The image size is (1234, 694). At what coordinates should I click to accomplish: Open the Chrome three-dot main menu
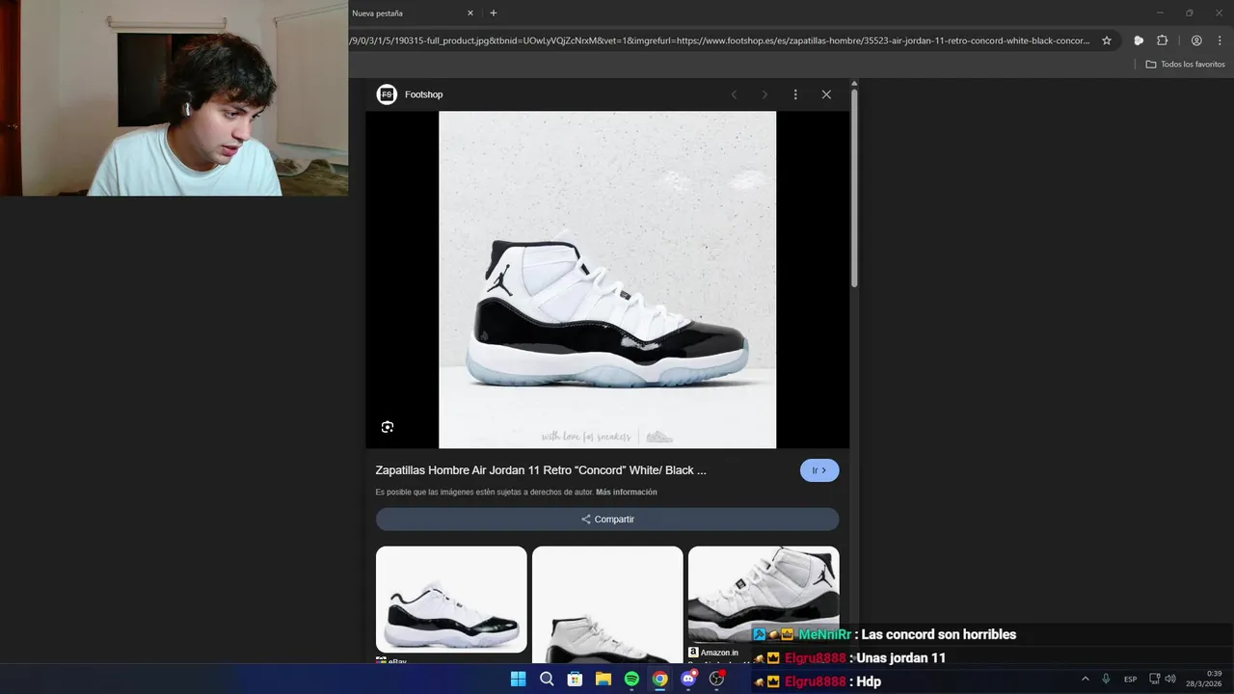click(x=1220, y=40)
